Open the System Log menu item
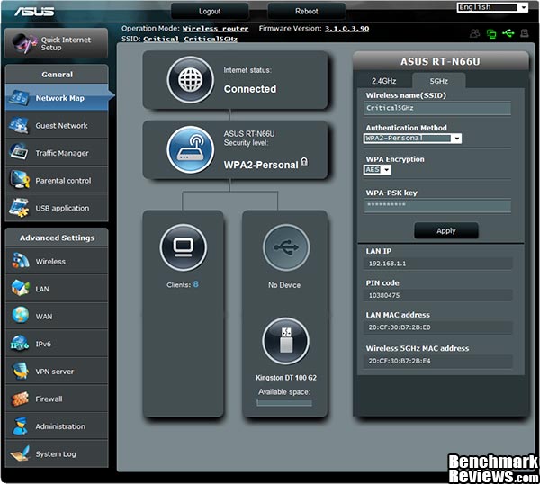The width and height of the screenshot is (540, 484). click(57, 453)
